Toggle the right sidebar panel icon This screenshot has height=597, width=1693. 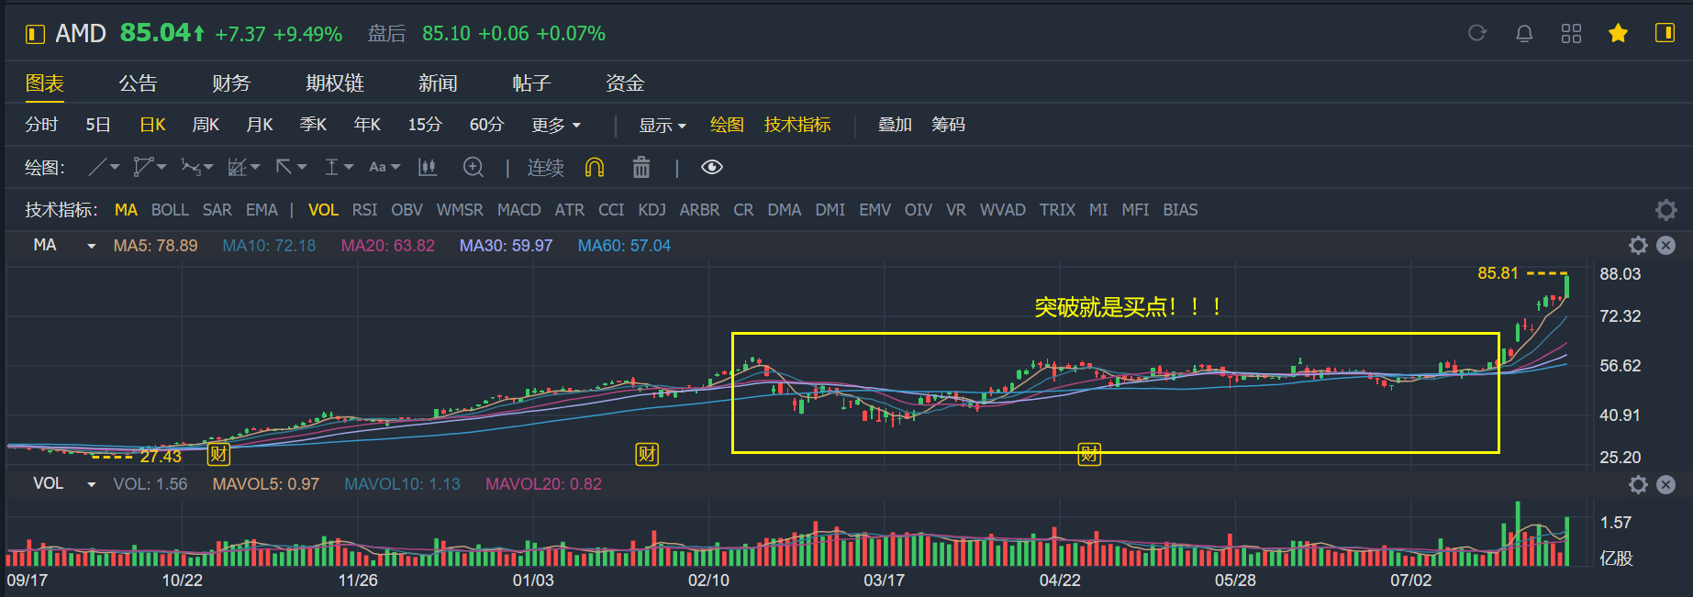[1665, 34]
